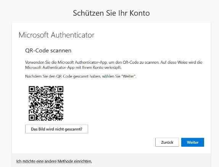Click the QR code's top-left finder square
219x167 pixels.
click(32, 89)
